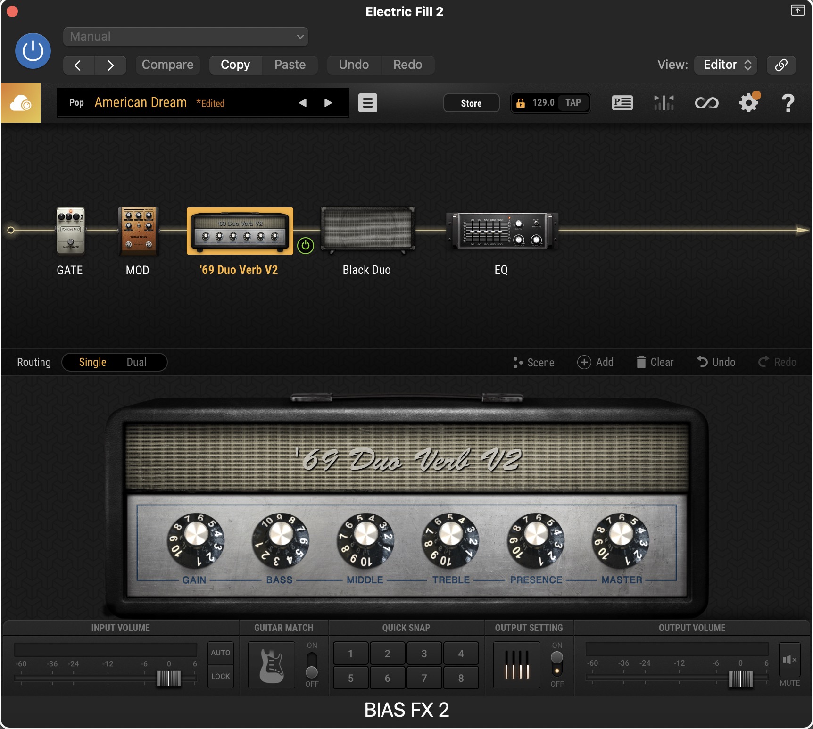Click the MASTER knob
This screenshot has width=813, height=729.
click(x=621, y=540)
